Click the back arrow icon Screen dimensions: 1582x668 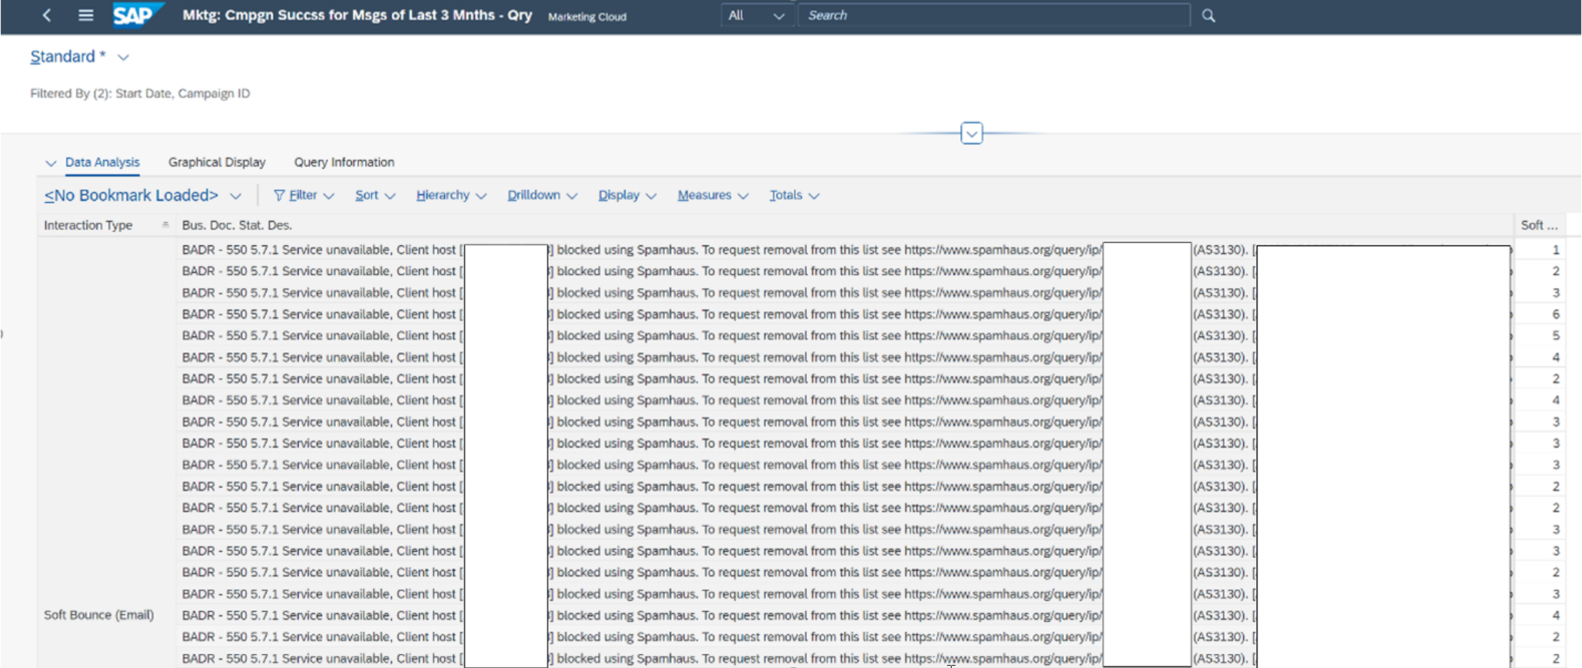(x=47, y=15)
